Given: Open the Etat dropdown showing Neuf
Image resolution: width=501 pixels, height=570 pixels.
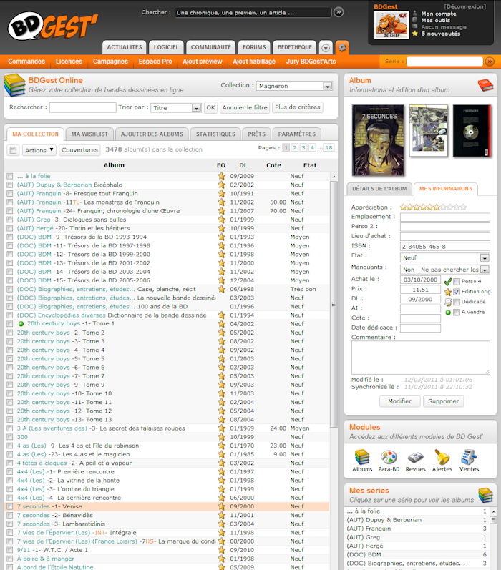Looking at the screenshot, I should (444, 257).
